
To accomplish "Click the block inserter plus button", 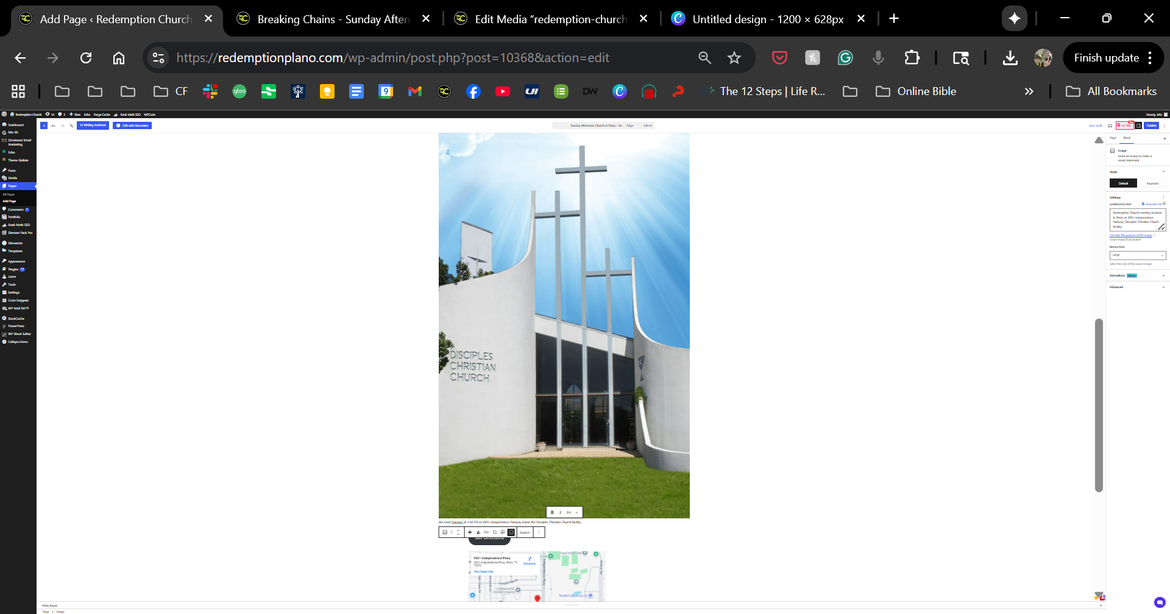I will (x=44, y=125).
